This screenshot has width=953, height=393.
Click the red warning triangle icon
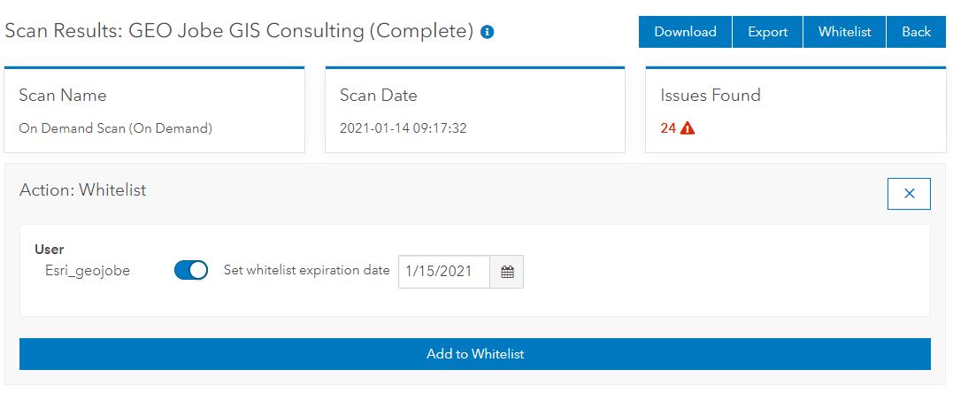[x=688, y=128]
